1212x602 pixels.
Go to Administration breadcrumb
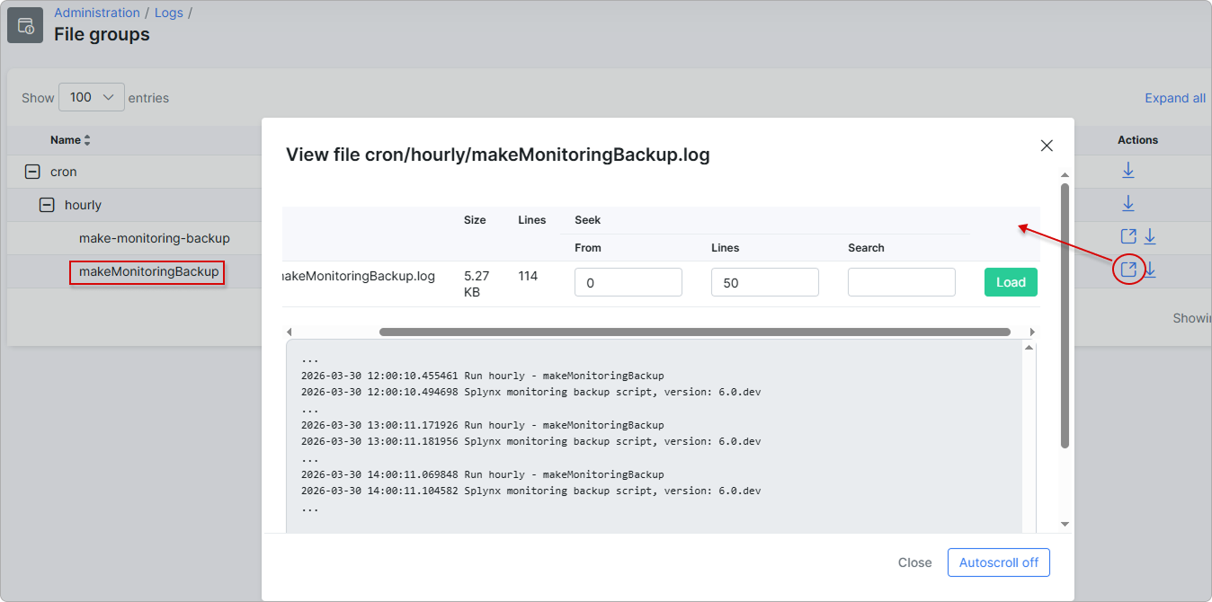pos(97,13)
